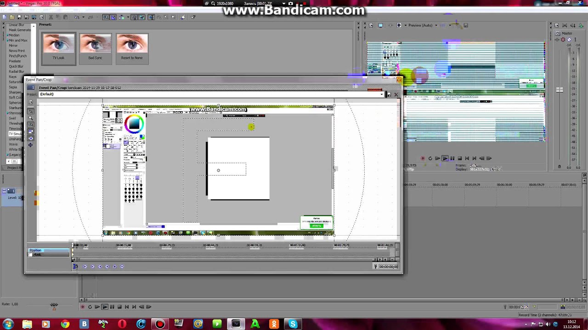Open Master FX icon in mixer

557,39
